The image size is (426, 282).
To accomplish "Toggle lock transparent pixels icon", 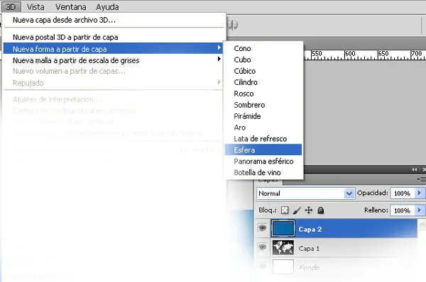I will [285, 210].
